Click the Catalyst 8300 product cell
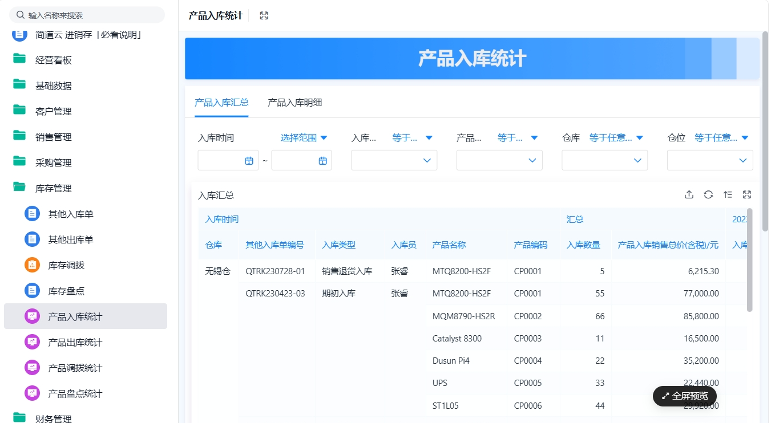Viewport: 771px width, 423px height. pos(457,338)
